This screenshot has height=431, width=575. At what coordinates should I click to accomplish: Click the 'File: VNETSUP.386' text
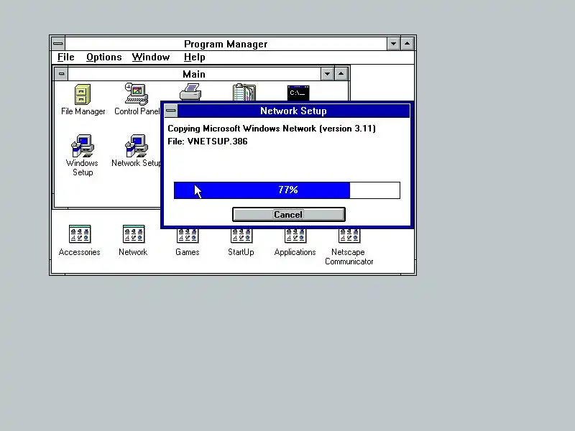tap(208, 142)
